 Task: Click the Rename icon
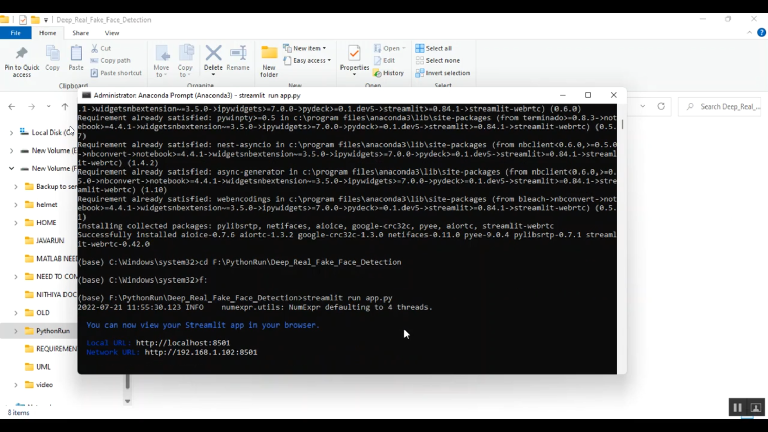coord(238,53)
